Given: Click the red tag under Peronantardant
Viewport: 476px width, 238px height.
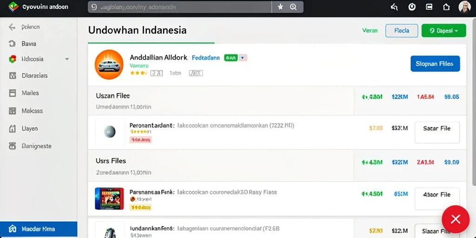Looking at the screenshot, I should 140,140.
